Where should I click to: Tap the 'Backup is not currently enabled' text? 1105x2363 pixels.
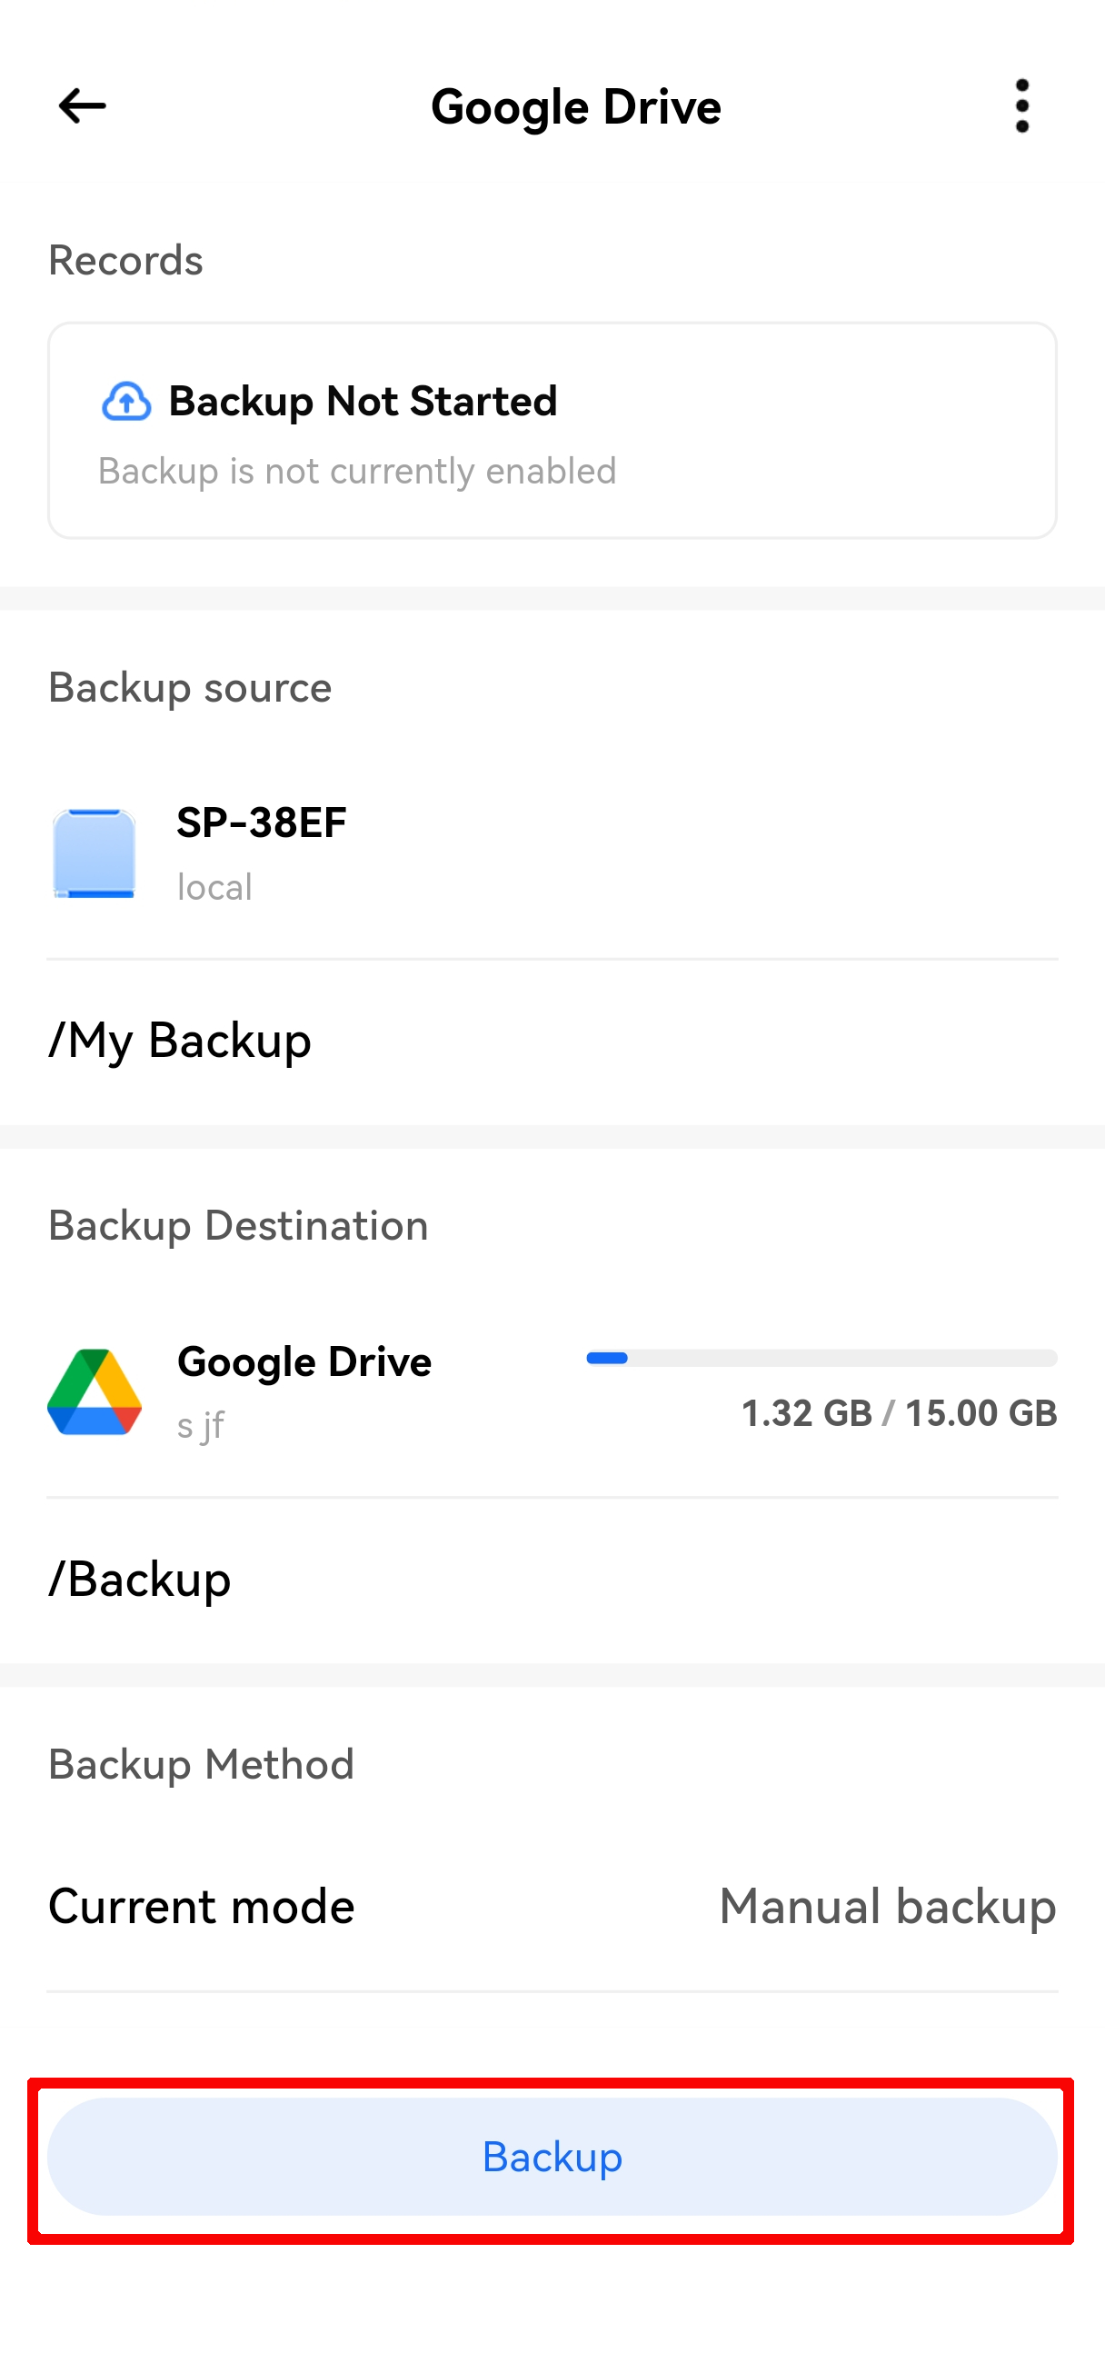pos(357,472)
